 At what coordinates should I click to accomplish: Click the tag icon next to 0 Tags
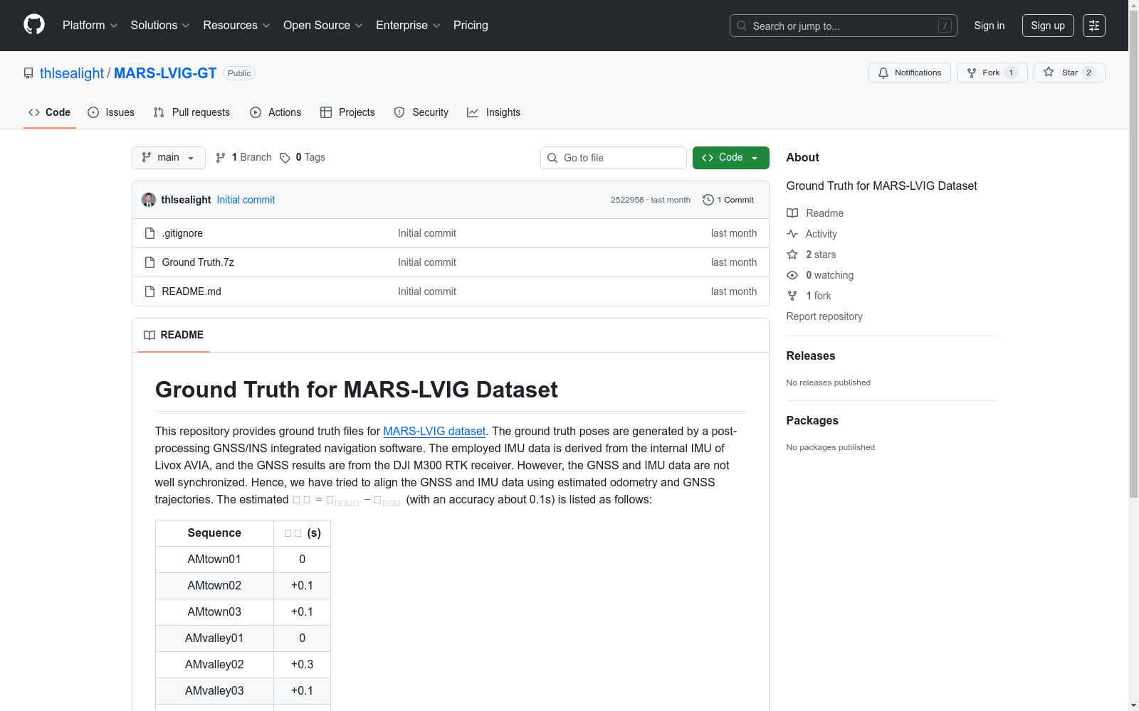point(285,158)
